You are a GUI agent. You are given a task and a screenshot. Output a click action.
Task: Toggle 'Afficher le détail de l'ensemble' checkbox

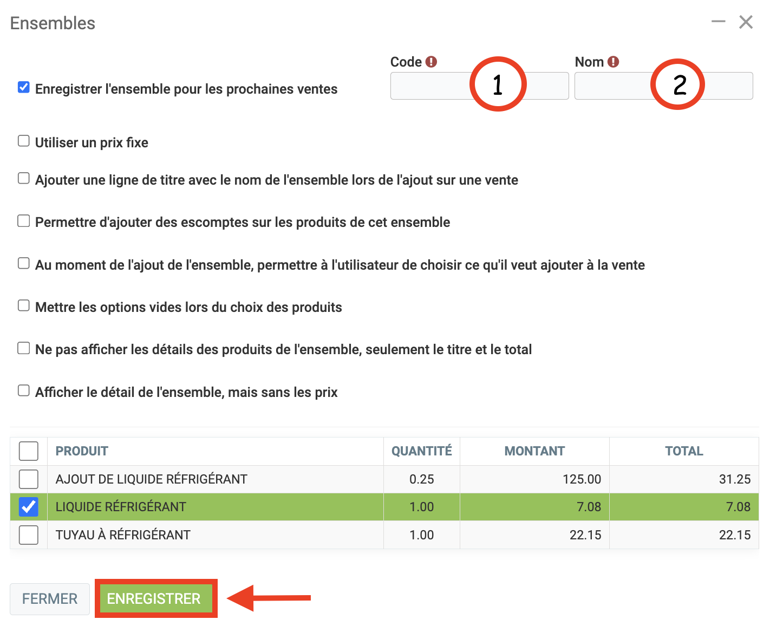[24, 390]
